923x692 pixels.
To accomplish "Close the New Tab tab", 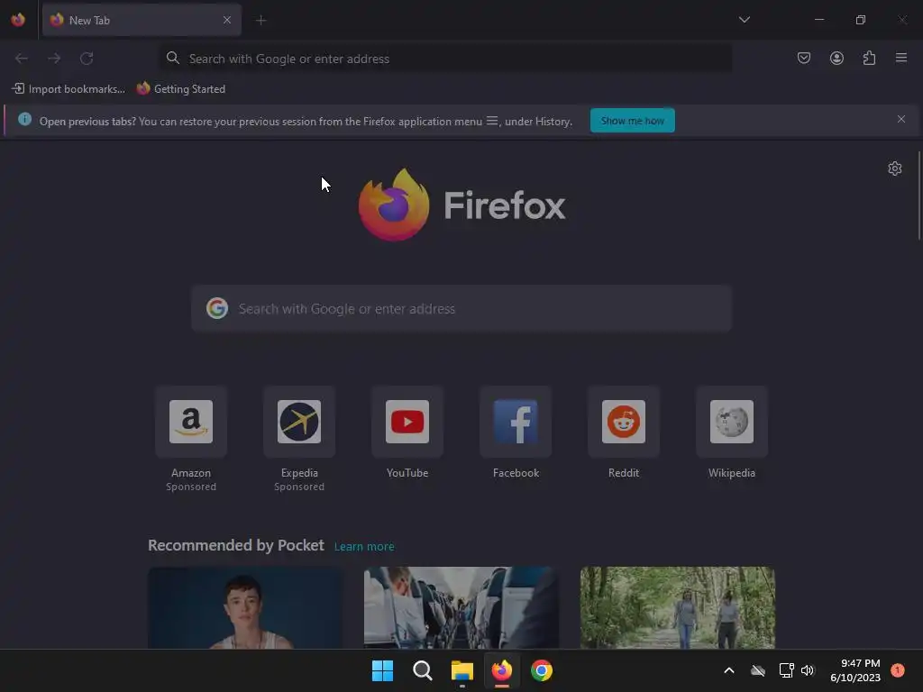I will click(x=227, y=20).
